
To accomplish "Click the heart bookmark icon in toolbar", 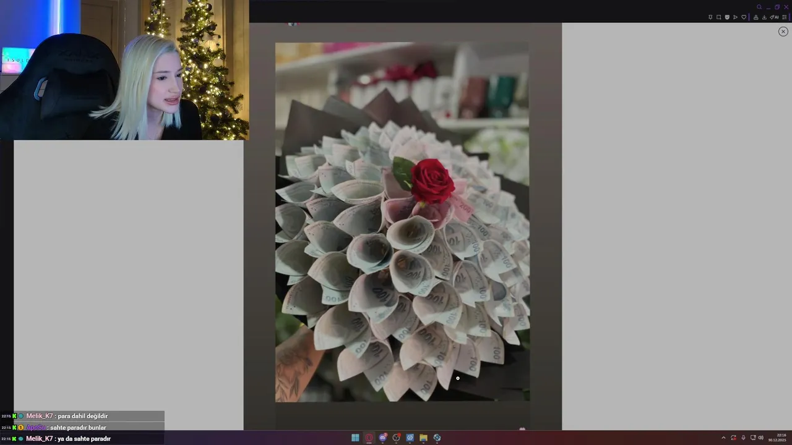I will [x=744, y=17].
